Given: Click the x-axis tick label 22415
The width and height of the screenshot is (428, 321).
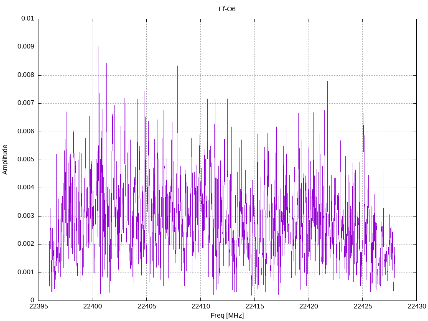Looking at the screenshot, I should [255, 306].
